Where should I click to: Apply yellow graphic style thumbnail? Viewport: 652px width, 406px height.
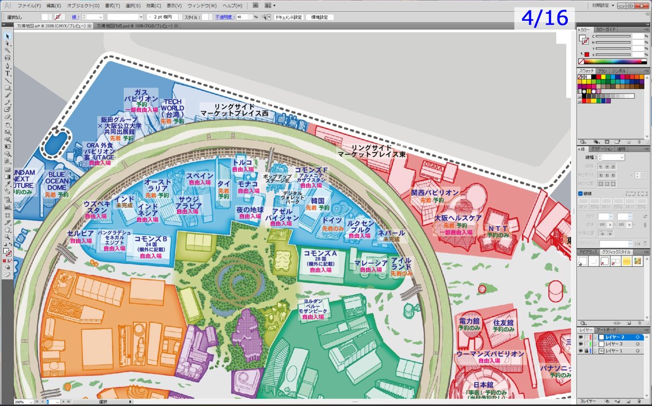click(x=627, y=261)
